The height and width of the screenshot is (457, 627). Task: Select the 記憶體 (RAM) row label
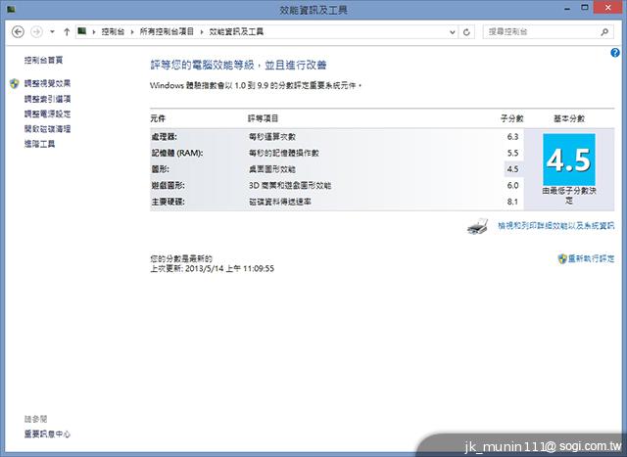coord(176,153)
